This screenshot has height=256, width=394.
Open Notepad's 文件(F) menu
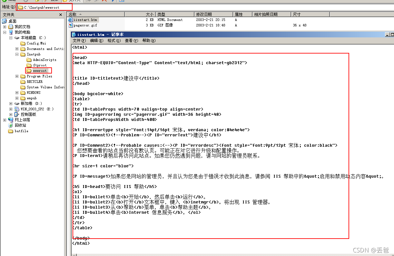click(79, 41)
